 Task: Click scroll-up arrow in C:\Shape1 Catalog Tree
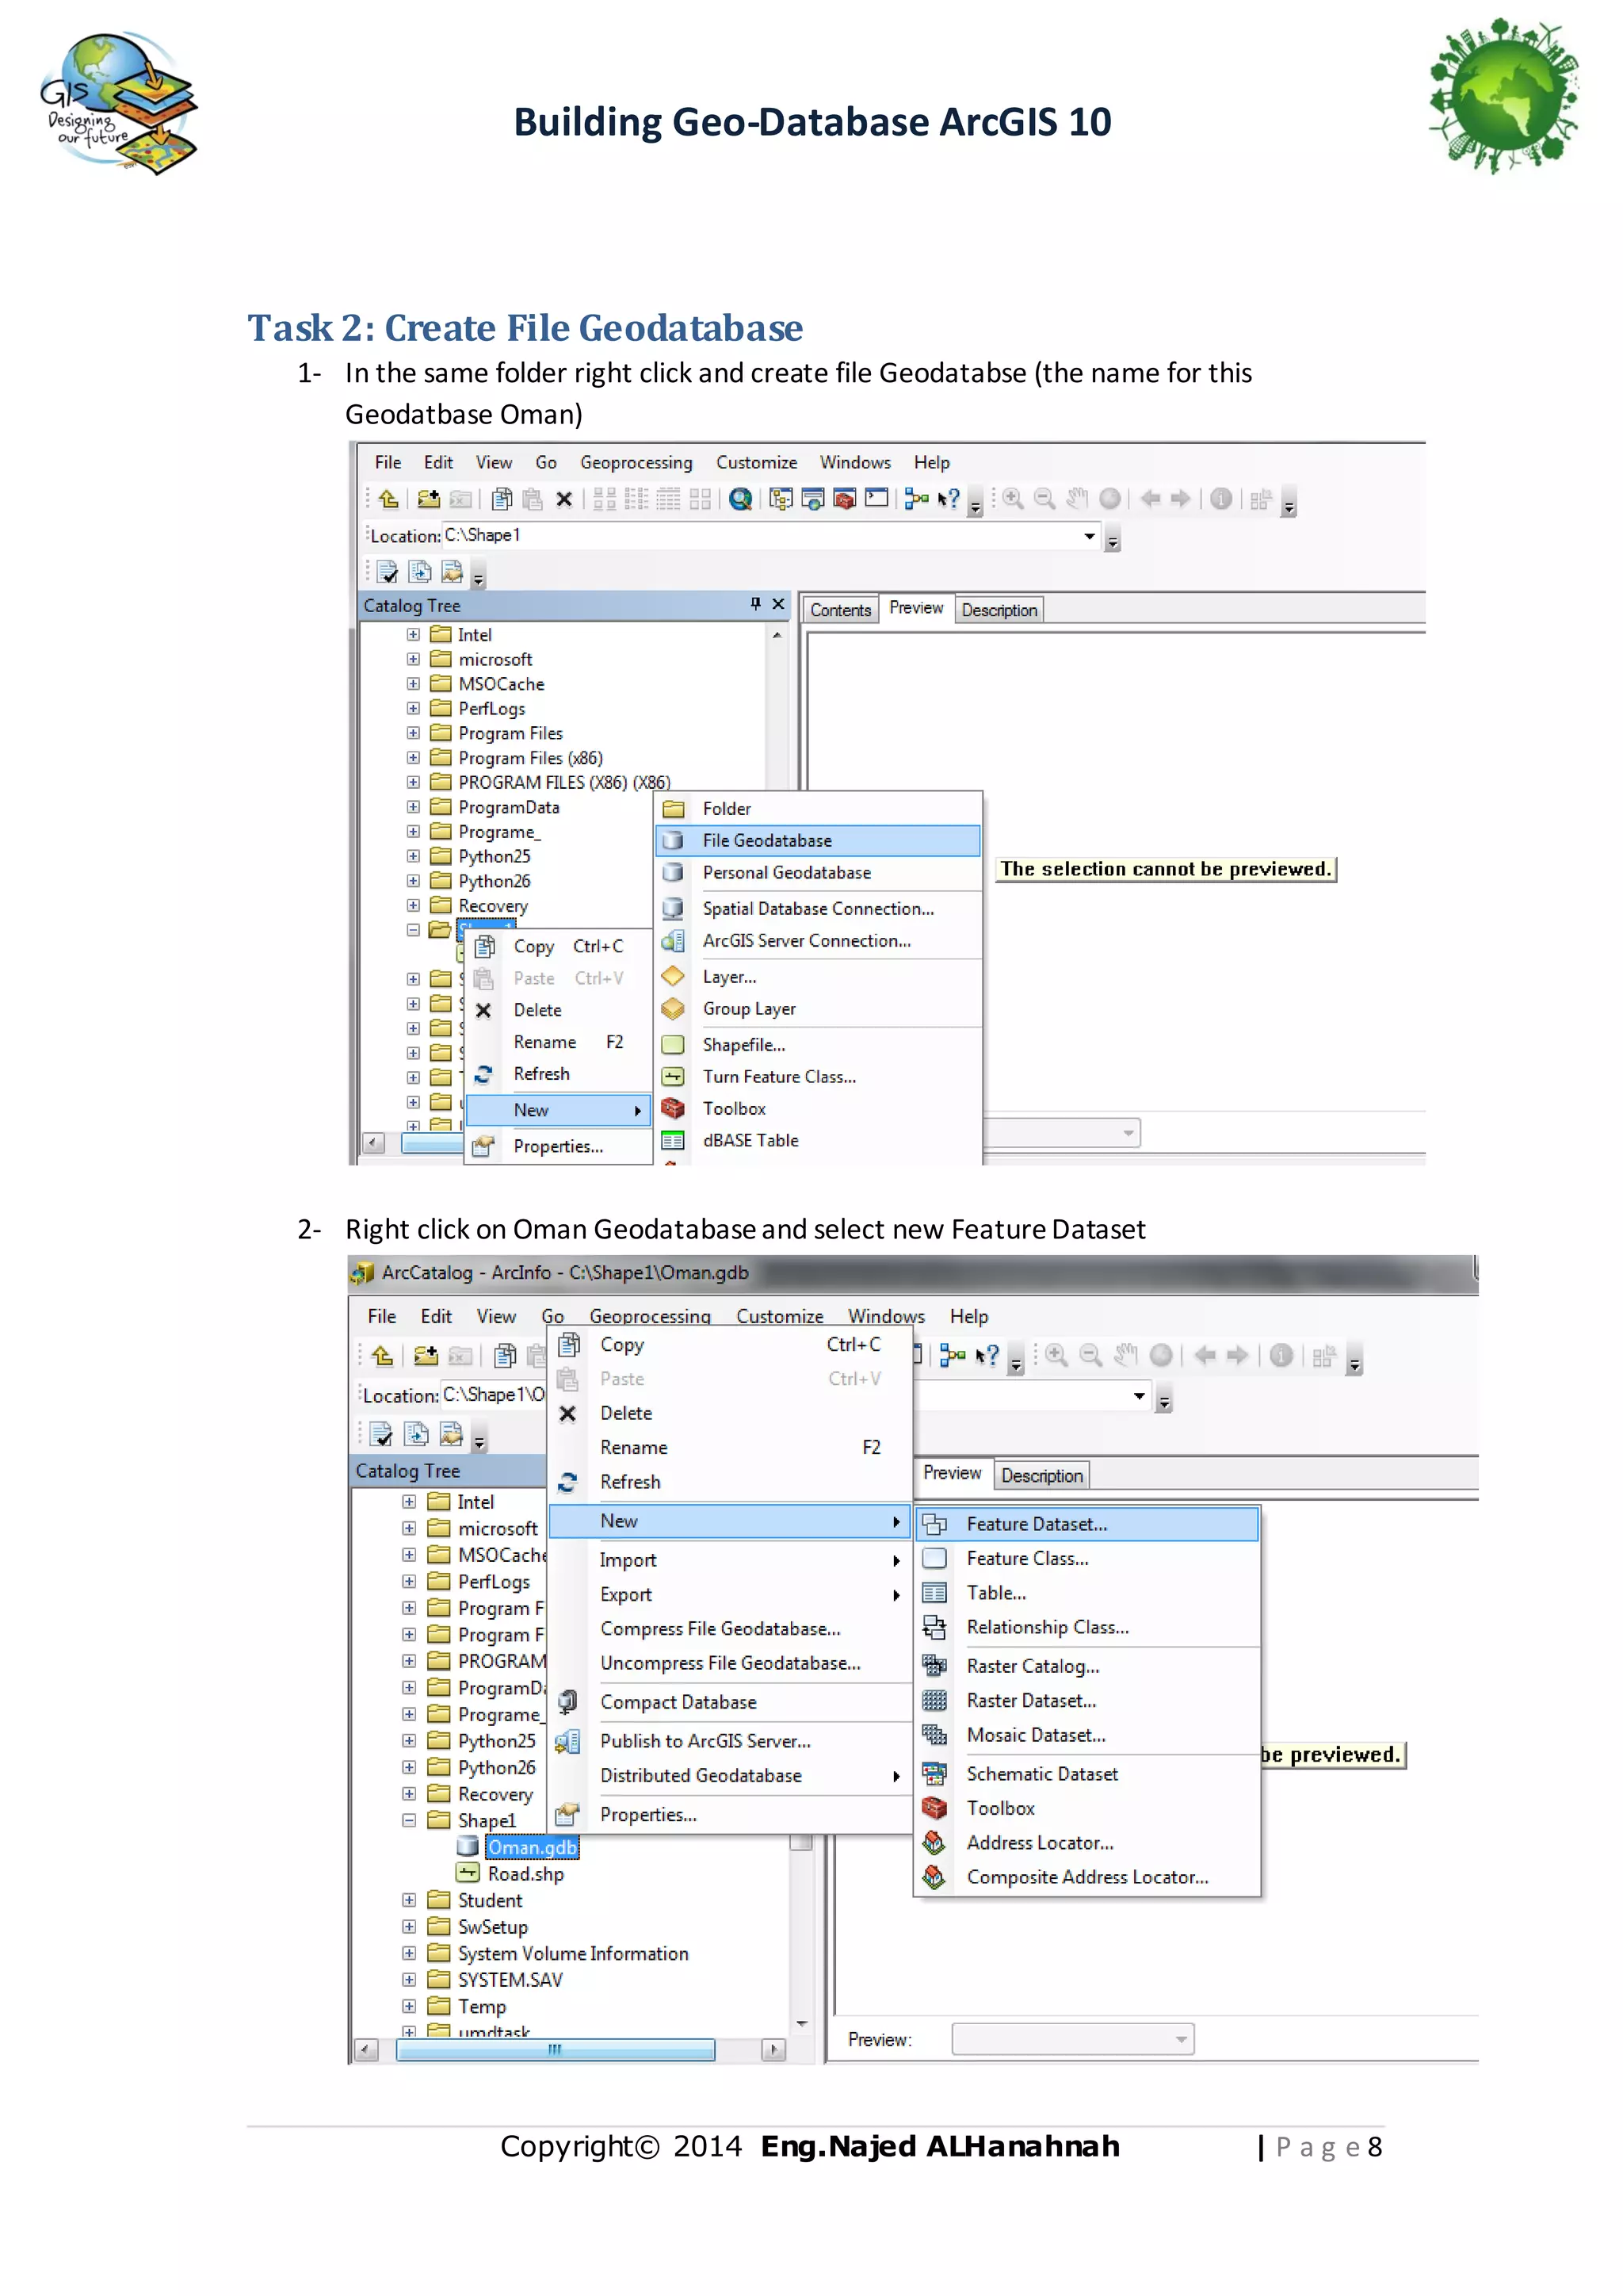[777, 635]
